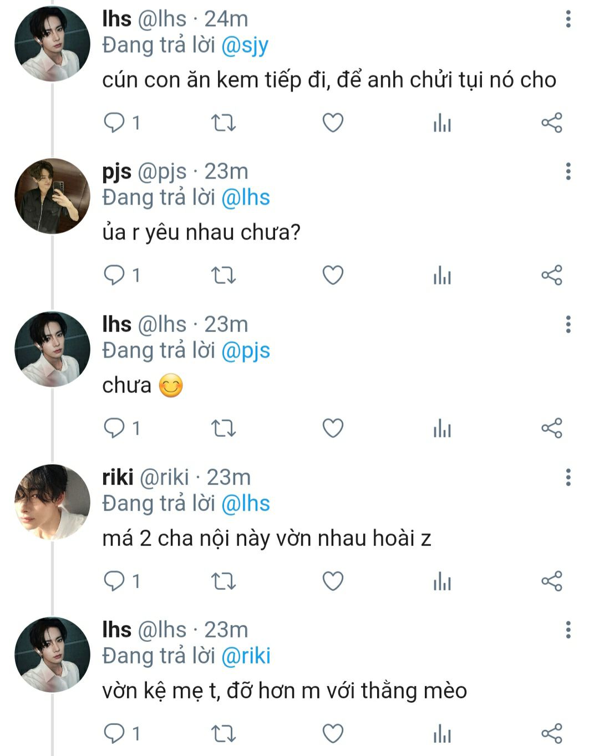Open more options on lhs's first tweet
The image size is (599, 756).
pos(568,19)
